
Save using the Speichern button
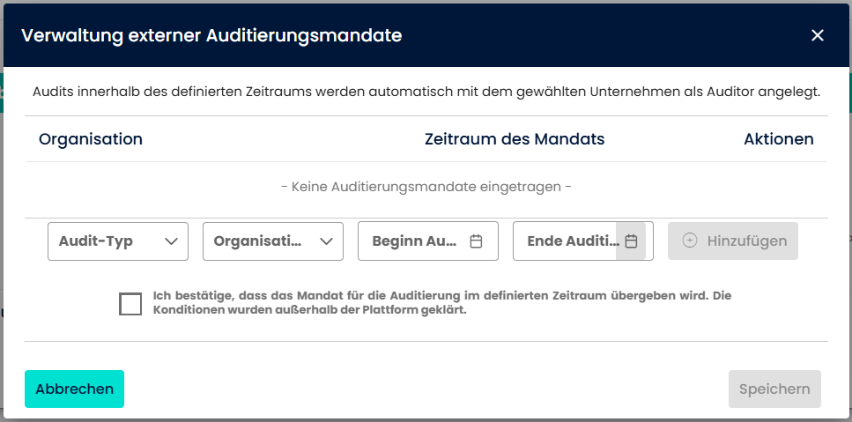774,389
